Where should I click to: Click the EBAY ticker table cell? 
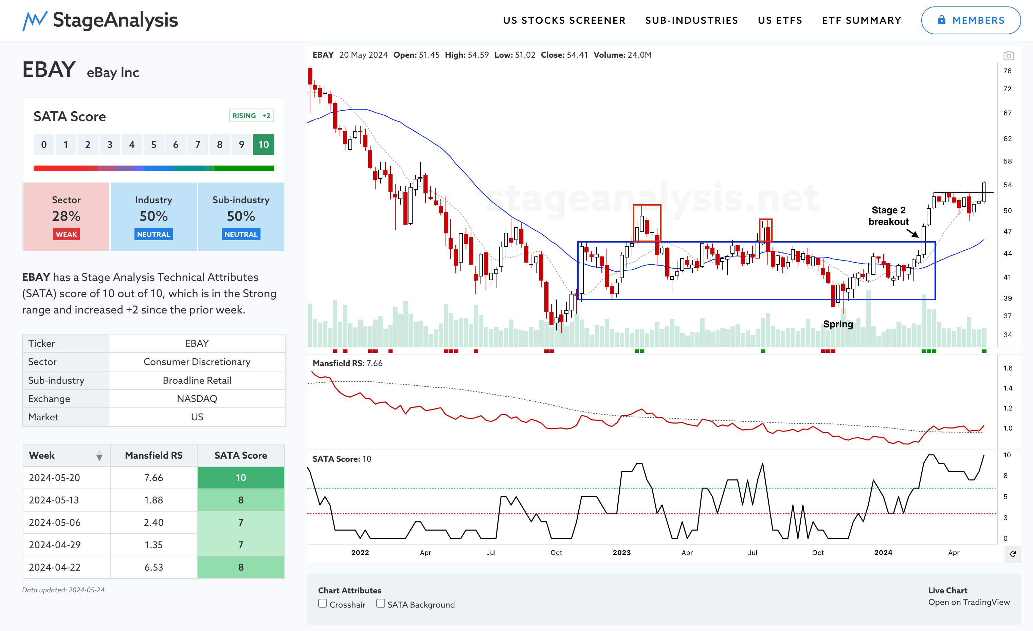pos(197,343)
